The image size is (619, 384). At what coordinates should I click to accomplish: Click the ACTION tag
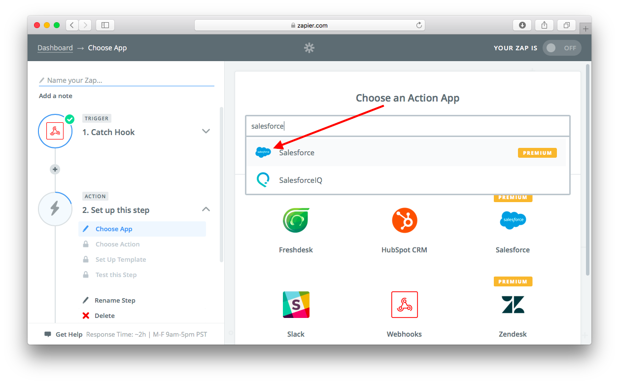tap(95, 196)
